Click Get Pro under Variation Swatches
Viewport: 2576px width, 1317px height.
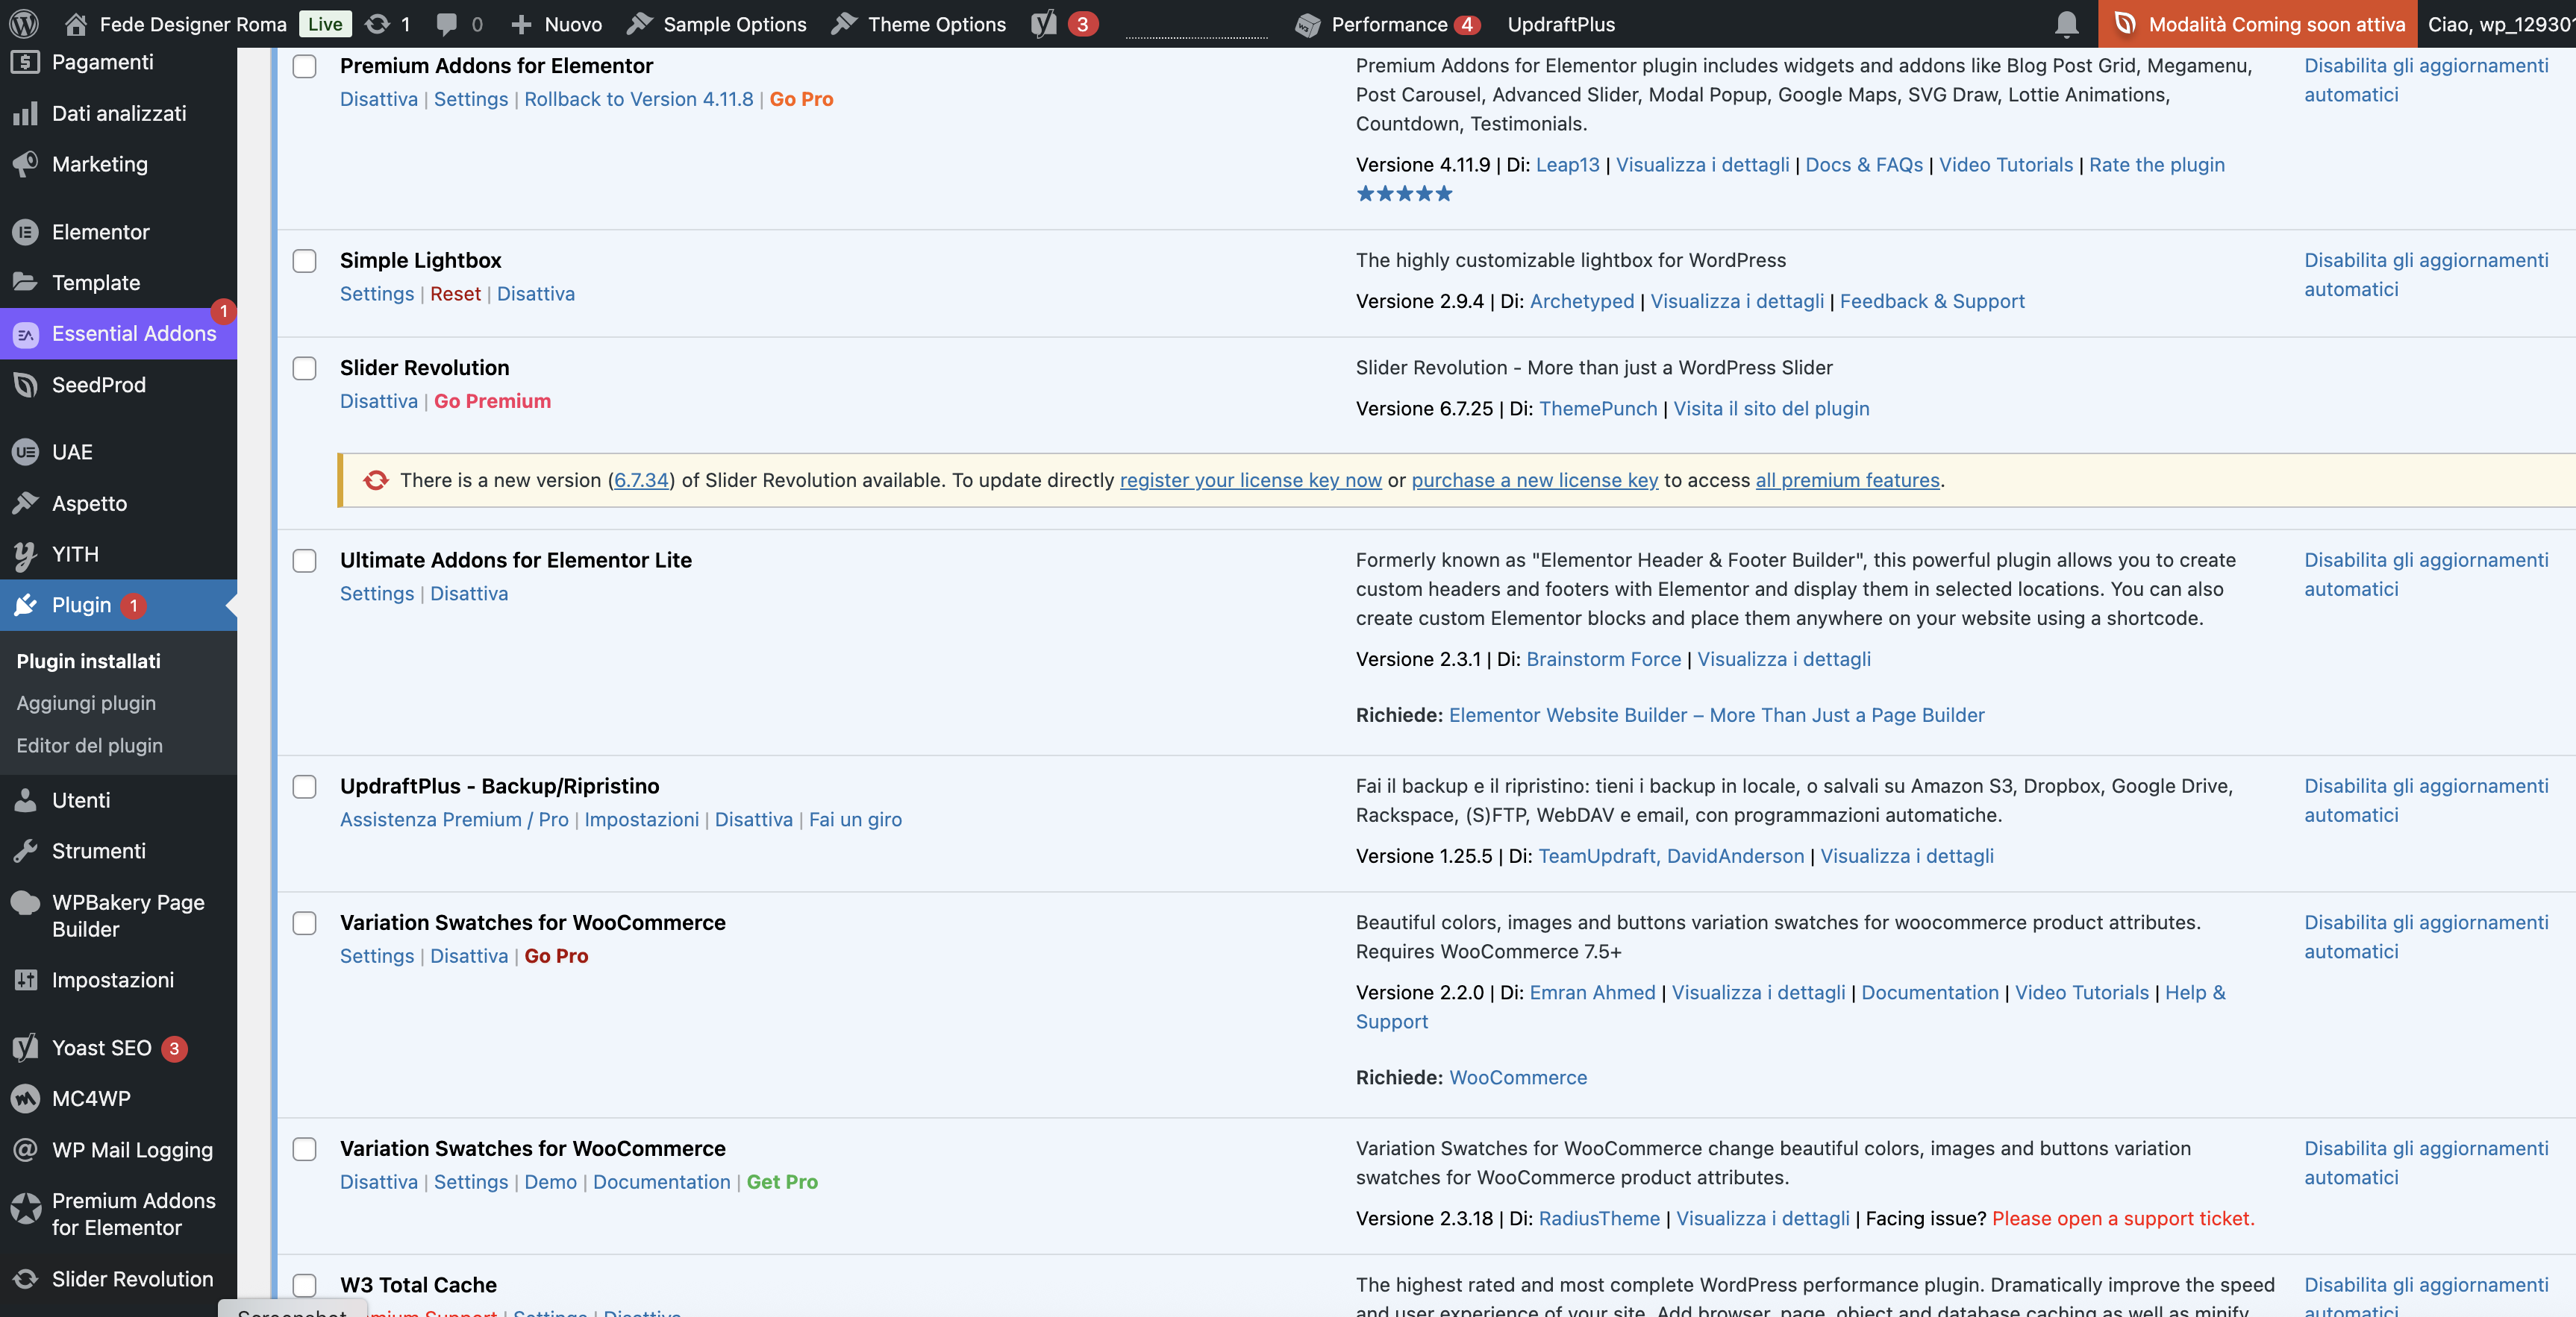(x=782, y=1182)
